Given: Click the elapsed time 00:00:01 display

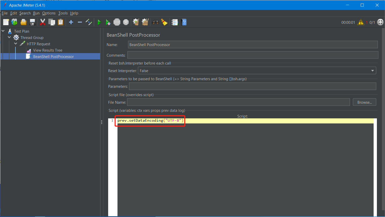Looking at the screenshot, I should tap(348, 22).
